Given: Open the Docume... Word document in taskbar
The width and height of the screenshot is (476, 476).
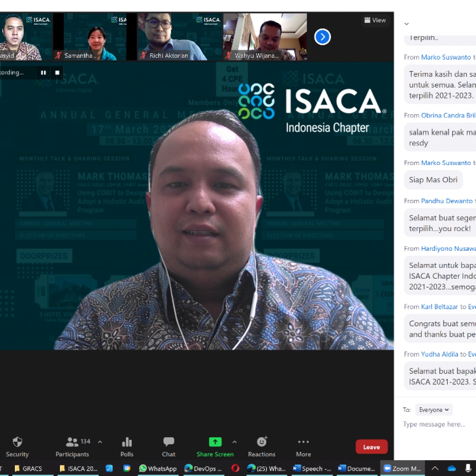Looking at the screenshot, I should pos(357,469).
